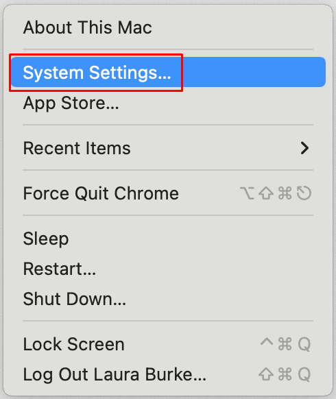Select Restart… from the menu
Screen dimensions: 336x399
tap(168, 269)
